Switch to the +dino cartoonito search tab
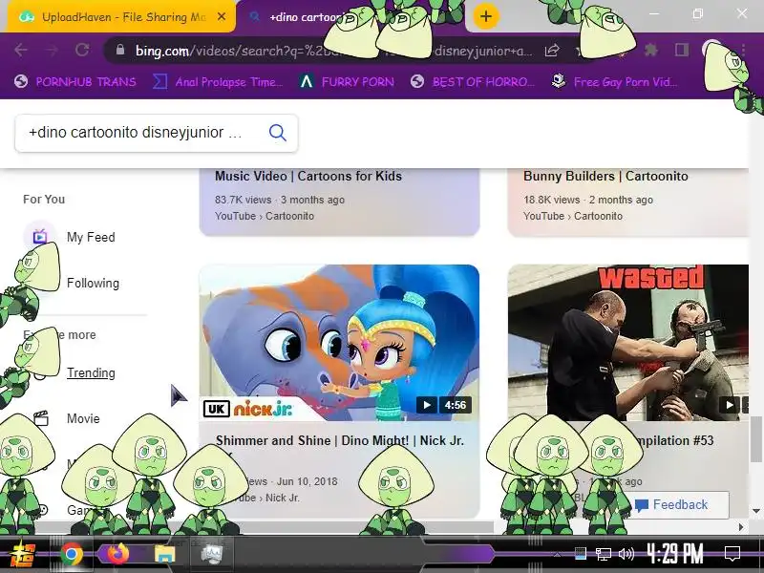764x573 pixels. tap(305, 17)
